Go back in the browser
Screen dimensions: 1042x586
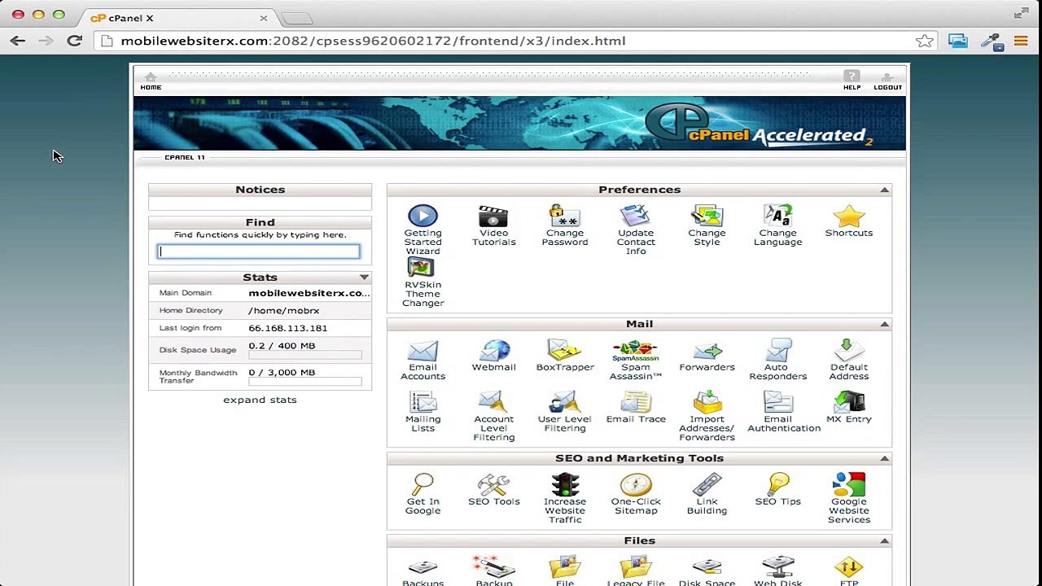point(18,41)
